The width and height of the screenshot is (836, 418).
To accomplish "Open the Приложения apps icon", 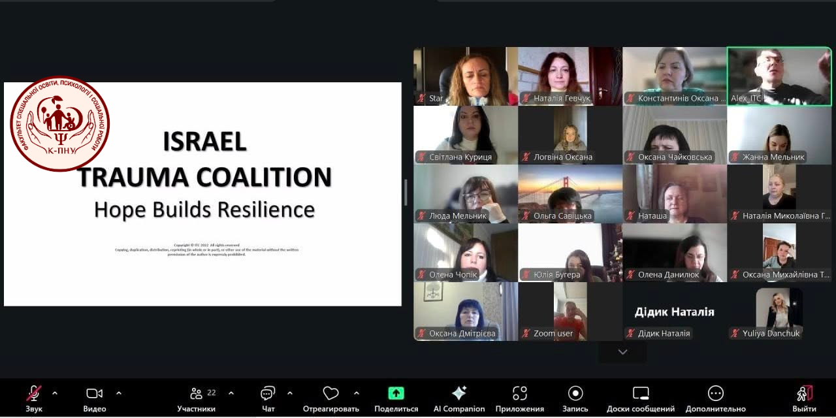I will (x=519, y=393).
